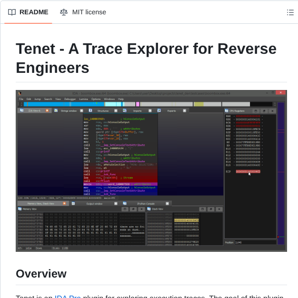
Task: Select the Structures tab in IDA
Action: pyautogui.click(x=103, y=110)
